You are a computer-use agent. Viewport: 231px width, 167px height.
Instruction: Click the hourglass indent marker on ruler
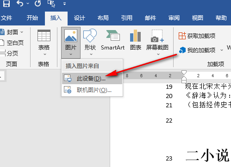click(x=184, y=77)
